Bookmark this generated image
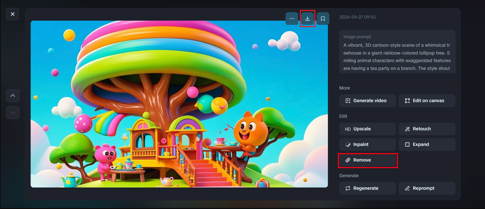This screenshot has width=485, height=209. tap(323, 19)
